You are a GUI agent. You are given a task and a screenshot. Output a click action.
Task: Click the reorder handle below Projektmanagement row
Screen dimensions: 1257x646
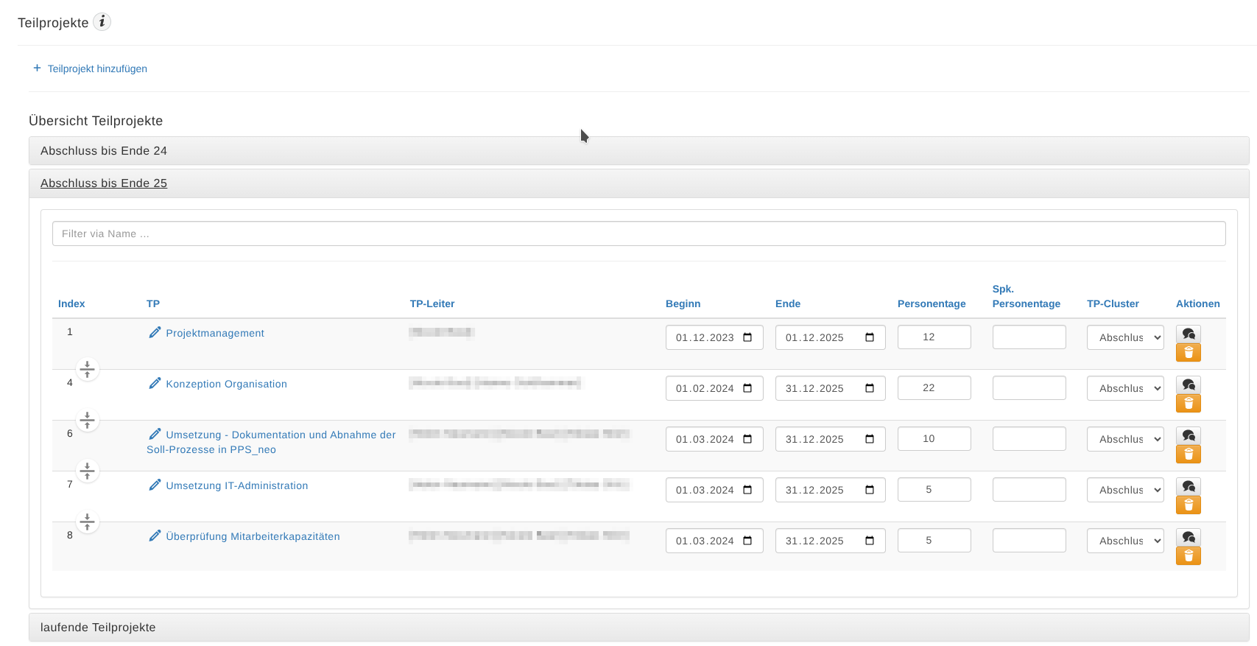click(87, 369)
